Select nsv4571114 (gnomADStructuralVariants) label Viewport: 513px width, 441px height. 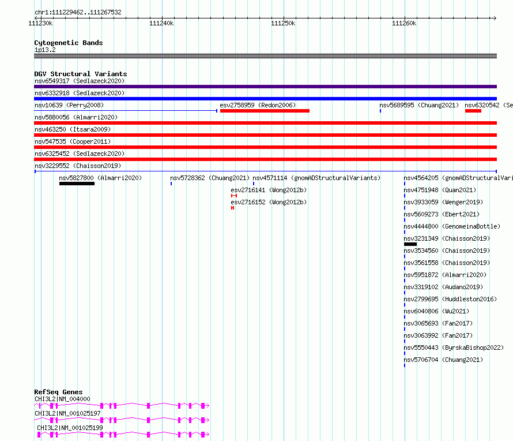316,178
